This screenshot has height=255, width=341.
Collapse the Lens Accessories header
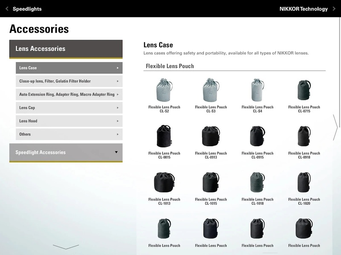click(x=66, y=49)
